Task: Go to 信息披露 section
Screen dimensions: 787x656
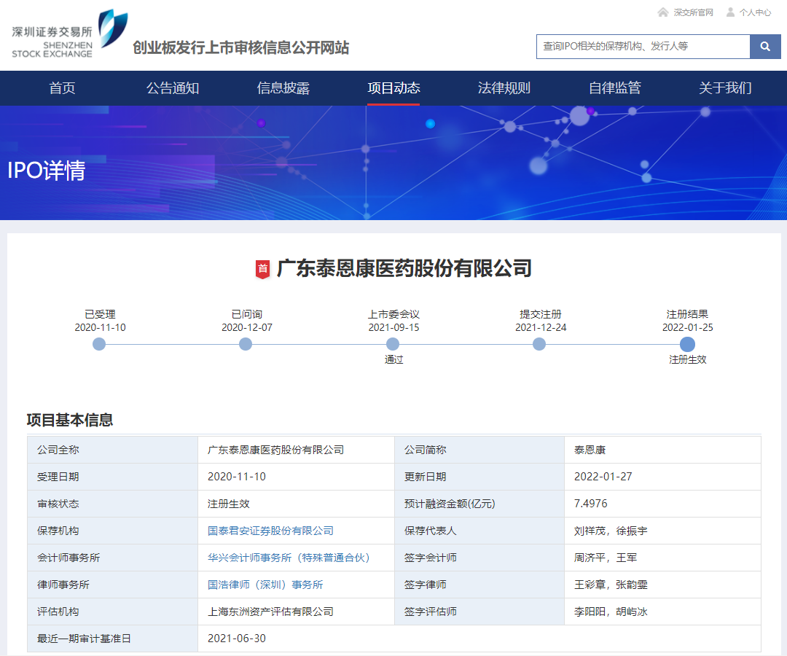Action: pos(283,88)
